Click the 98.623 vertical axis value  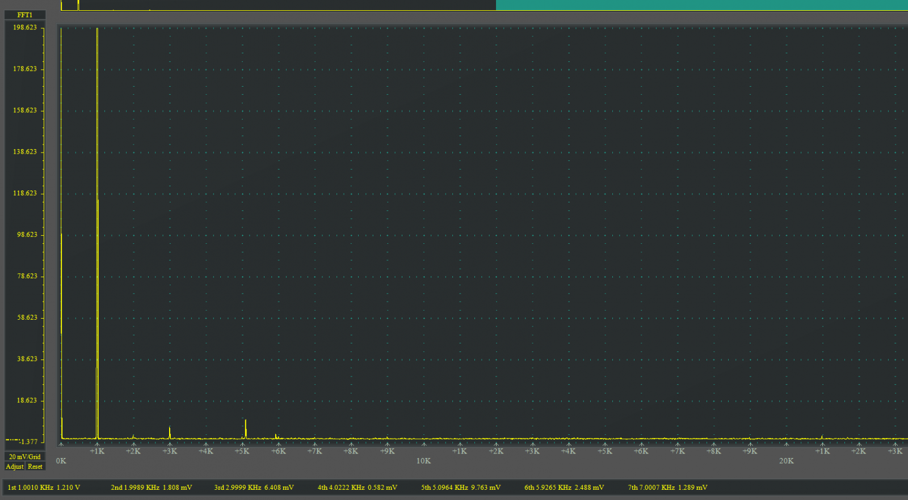point(27,234)
